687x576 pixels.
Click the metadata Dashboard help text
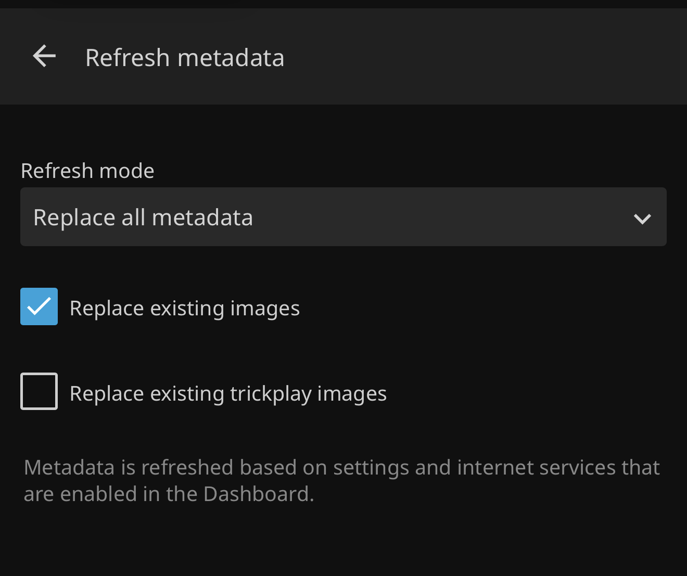pyautogui.click(x=341, y=481)
